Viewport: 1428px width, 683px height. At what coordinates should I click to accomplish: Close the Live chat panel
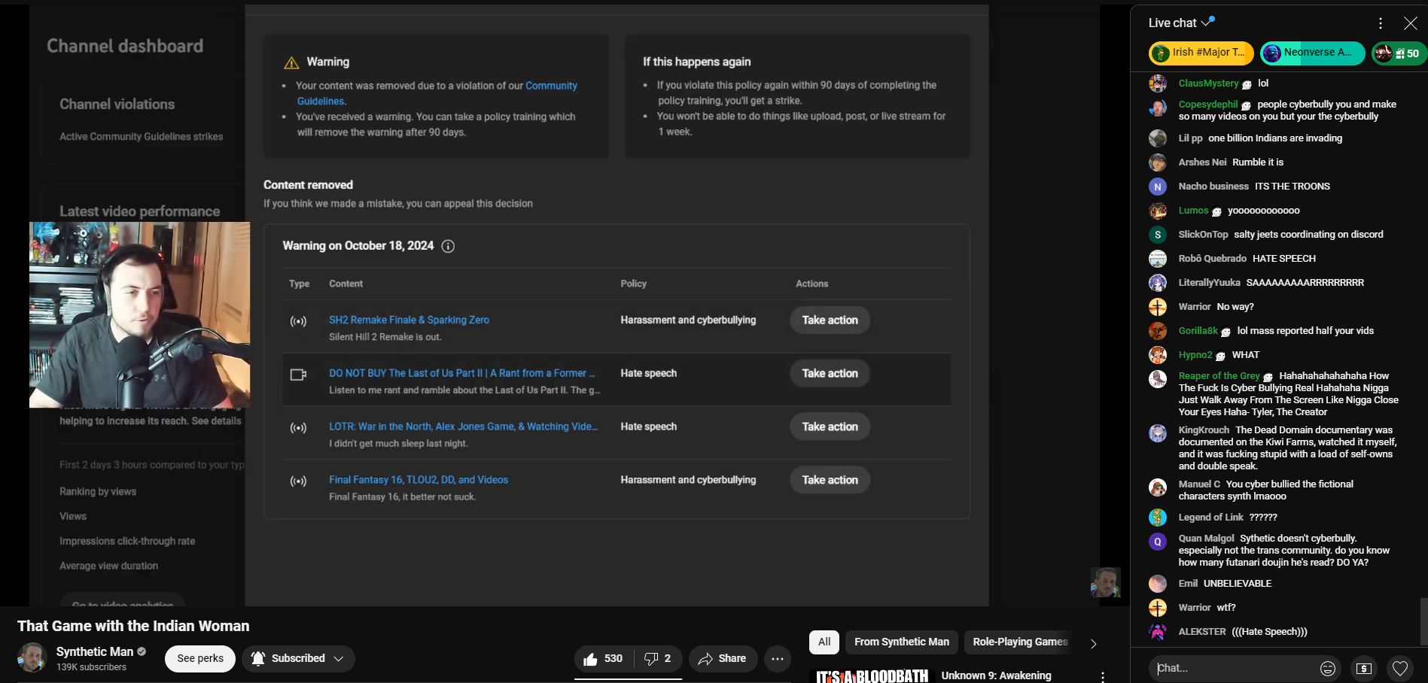(x=1411, y=23)
